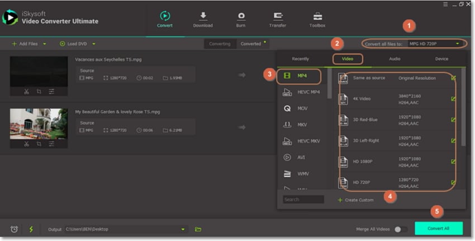Open the Recently format tab
Image resolution: width=475 pixels, height=241 pixels.
click(300, 59)
